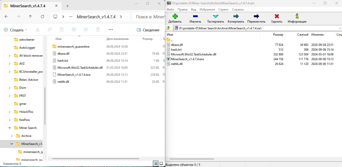Open the Справка menu in 7-Zip
Viewport: 342px width, 167px height.
(x=238, y=9)
